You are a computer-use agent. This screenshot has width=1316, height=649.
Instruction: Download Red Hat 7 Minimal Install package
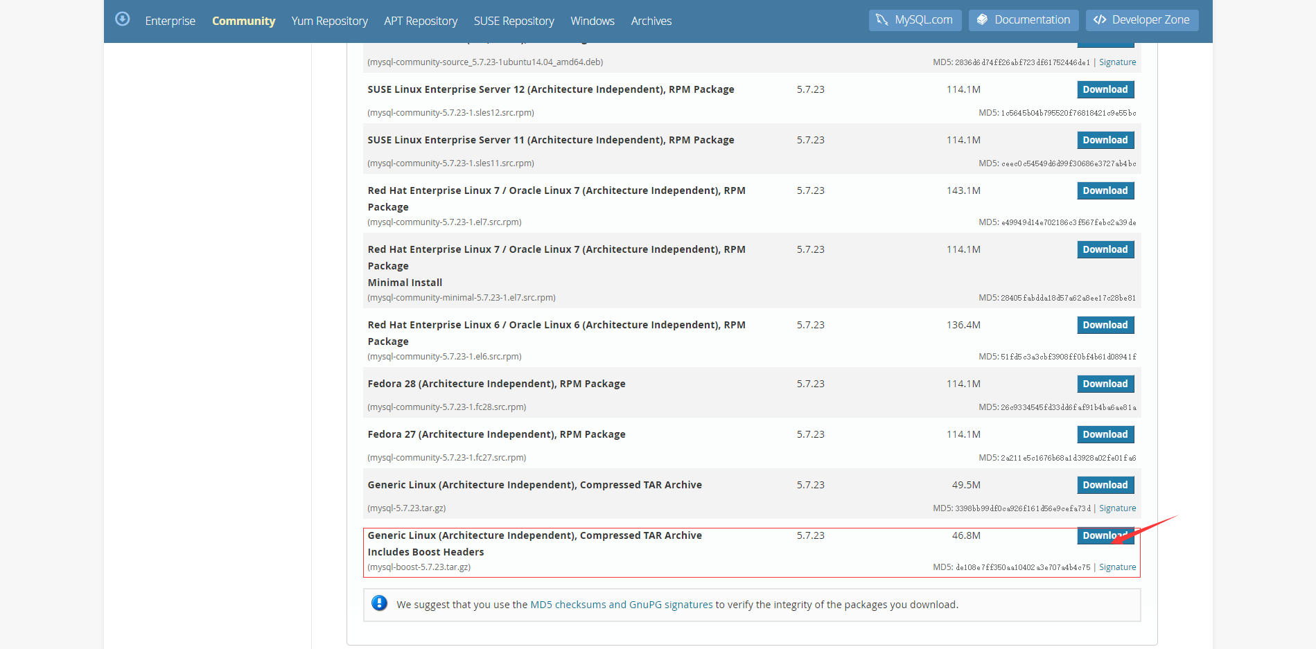pyautogui.click(x=1105, y=249)
